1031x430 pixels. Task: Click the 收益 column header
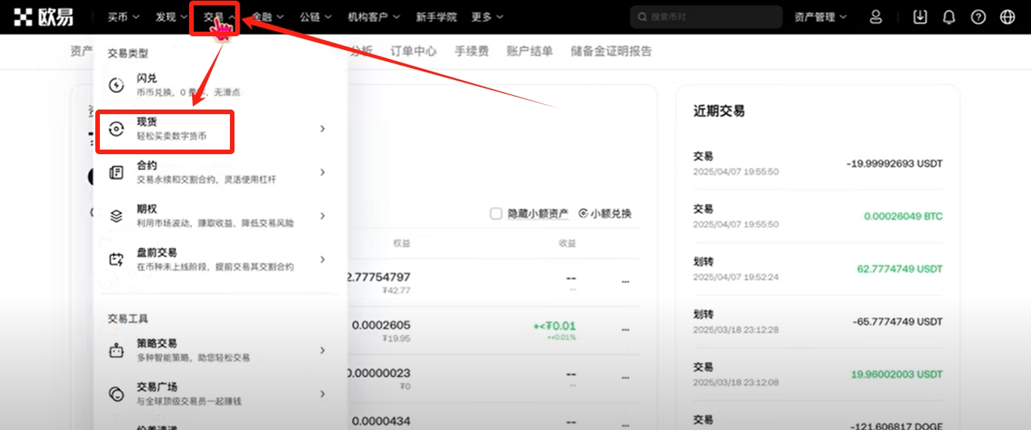click(567, 243)
